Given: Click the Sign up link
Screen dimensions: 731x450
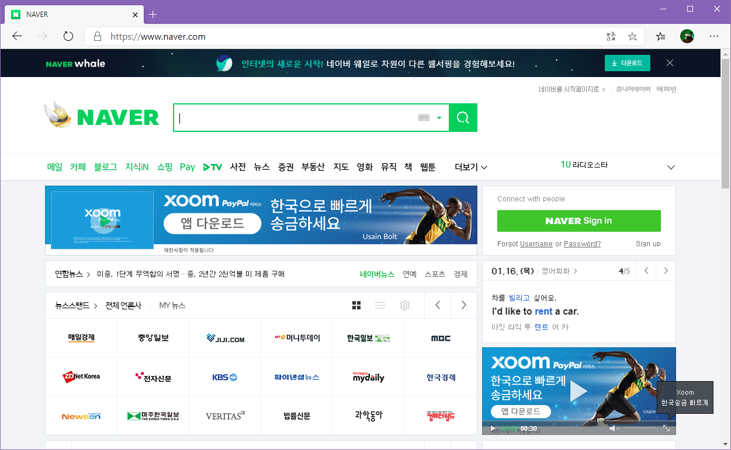Looking at the screenshot, I should click(x=648, y=244).
